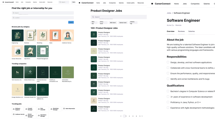The width and height of the screenshot is (215, 121).
Task: Go back using the left pagination arrow
Action: pos(121,116)
